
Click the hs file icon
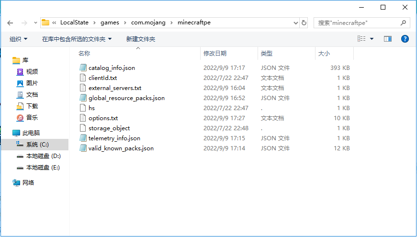point(83,108)
